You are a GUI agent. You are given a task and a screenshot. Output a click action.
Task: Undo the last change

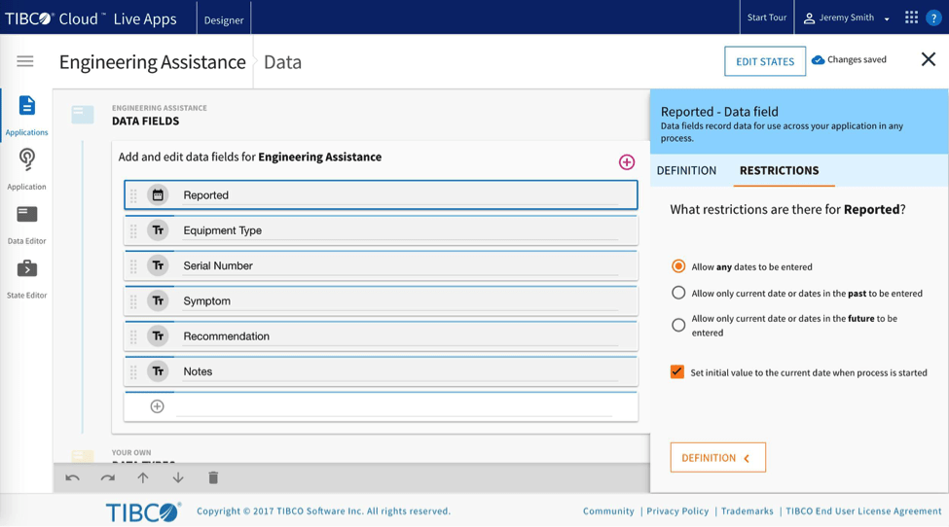[x=73, y=478]
